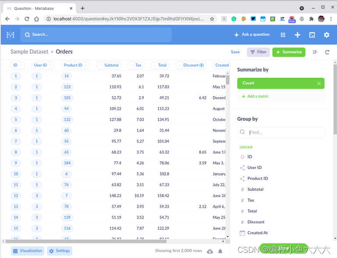Open Chrome three-dot menu
Screen dimensions: 337x258
[331, 19]
